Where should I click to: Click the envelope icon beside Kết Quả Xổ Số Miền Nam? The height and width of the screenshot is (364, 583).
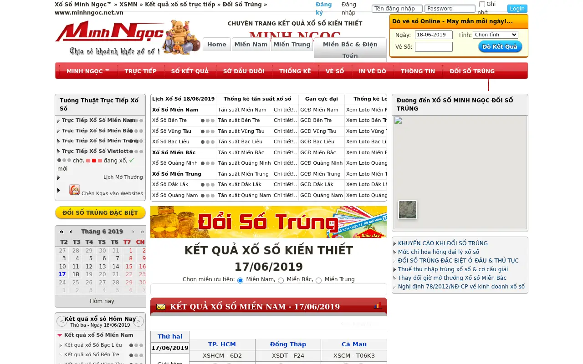click(161, 307)
